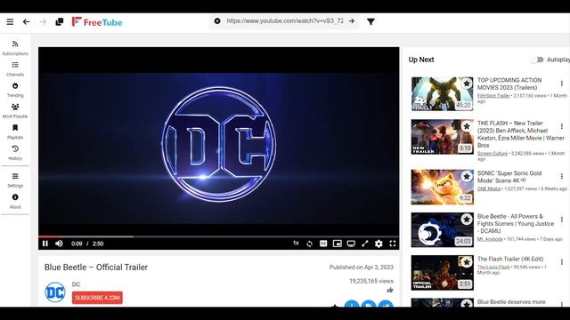Click the forward navigation arrow
Screen dimensions: 570x320
tap(43, 21)
